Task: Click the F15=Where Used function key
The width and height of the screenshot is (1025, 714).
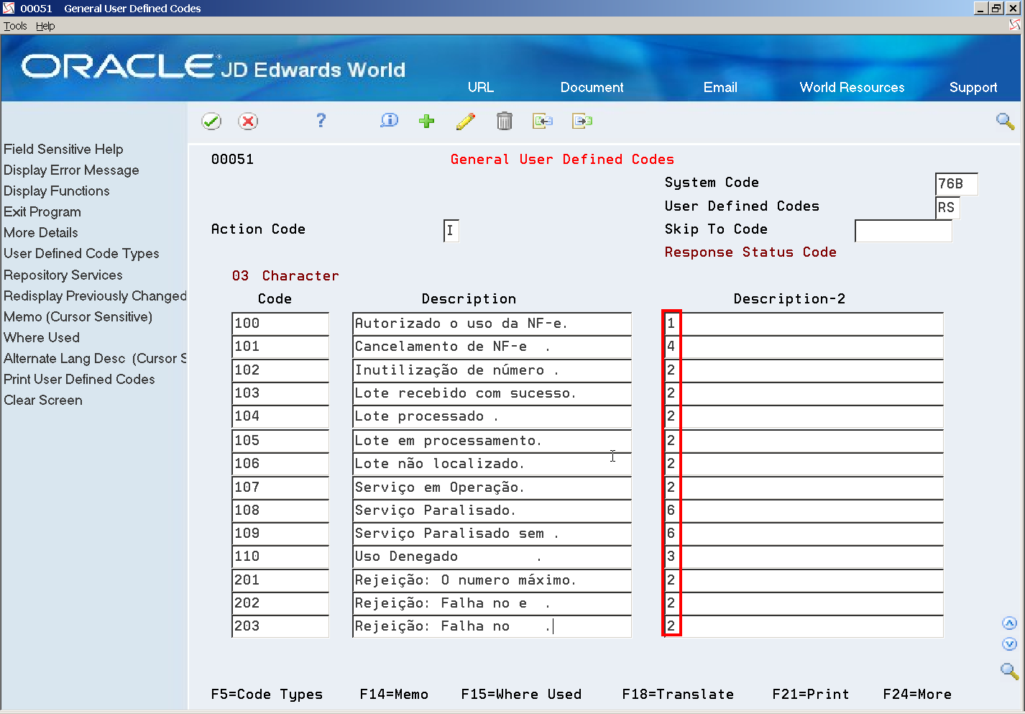Action: pos(521,695)
